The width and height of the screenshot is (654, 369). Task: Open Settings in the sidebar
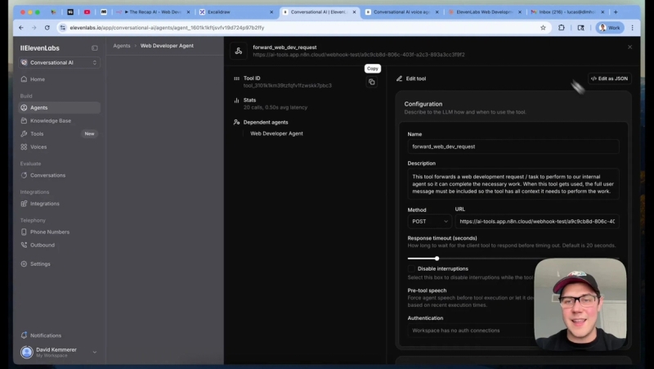coord(59,263)
